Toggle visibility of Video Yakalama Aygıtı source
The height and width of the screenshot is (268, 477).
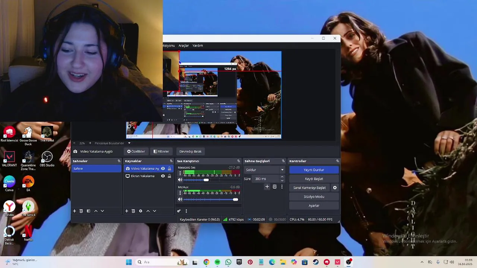click(x=163, y=169)
